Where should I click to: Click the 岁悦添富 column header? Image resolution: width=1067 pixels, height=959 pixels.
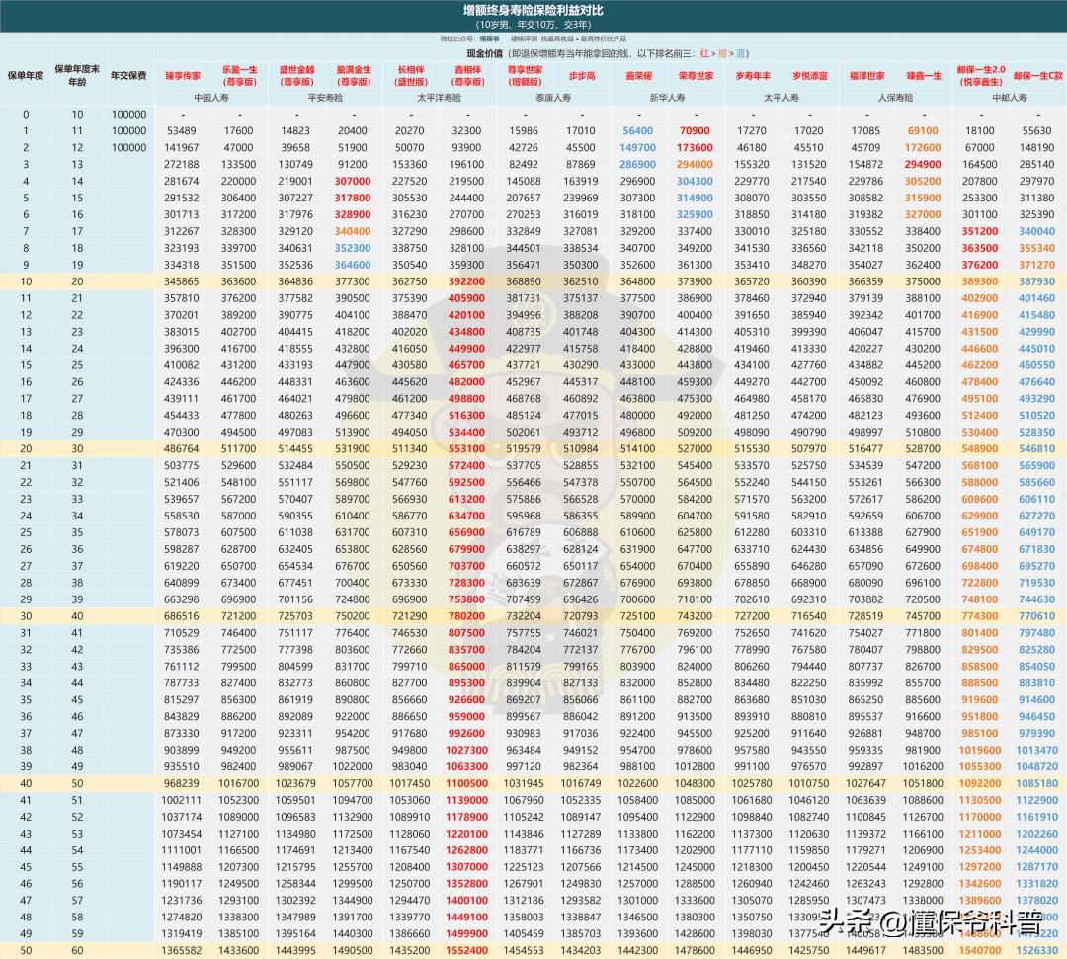click(809, 75)
